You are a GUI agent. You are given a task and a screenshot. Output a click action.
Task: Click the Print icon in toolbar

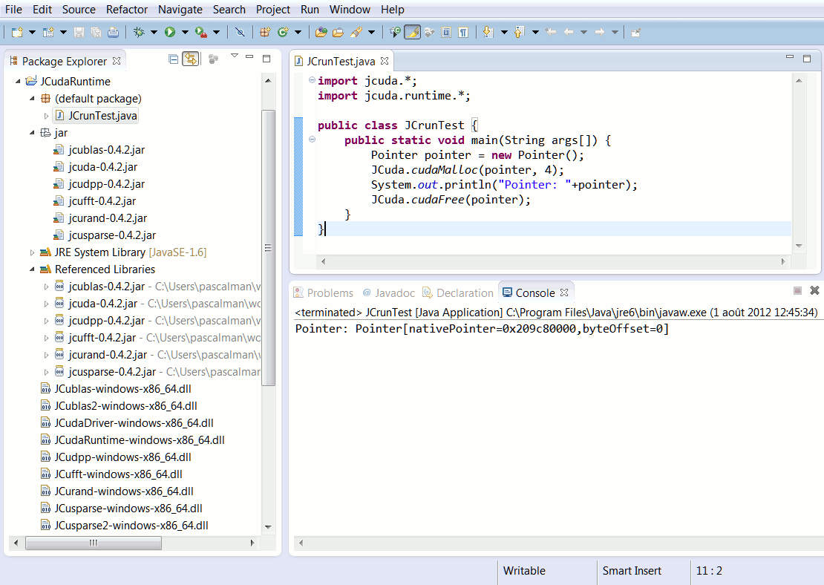[112, 32]
